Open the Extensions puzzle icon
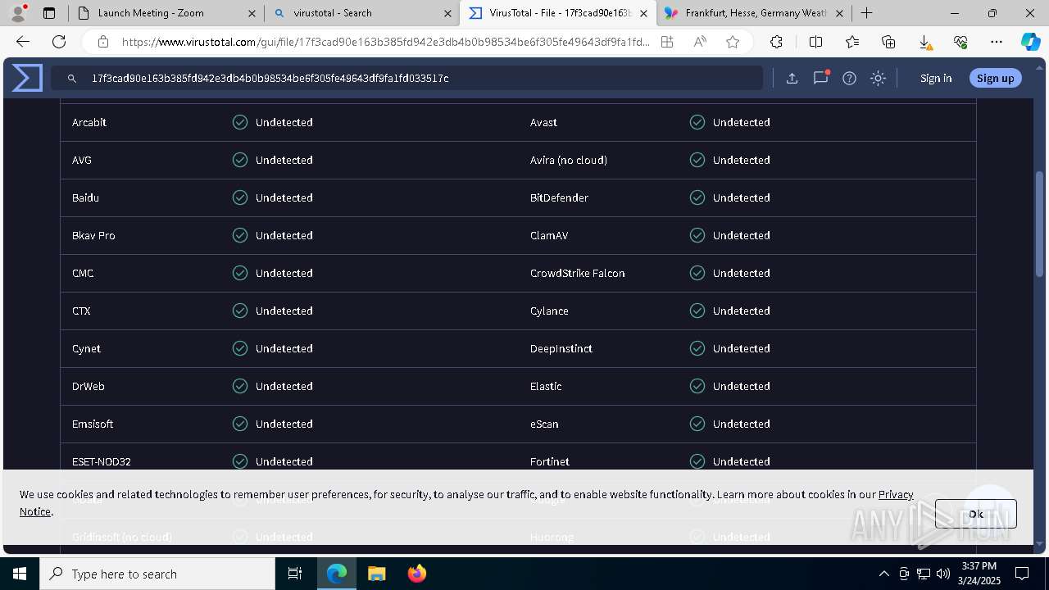The width and height of the screenshot is (1049, 590). (x=776, y=42)
